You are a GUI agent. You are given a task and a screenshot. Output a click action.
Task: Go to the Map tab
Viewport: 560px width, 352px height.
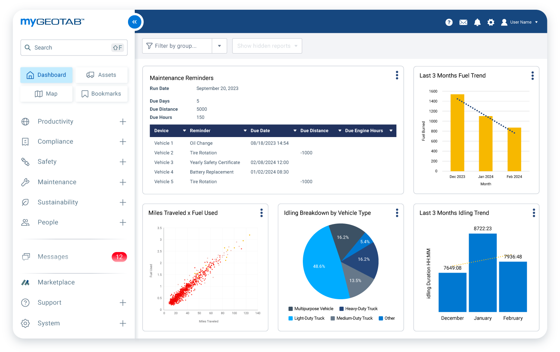coord(46,94)
